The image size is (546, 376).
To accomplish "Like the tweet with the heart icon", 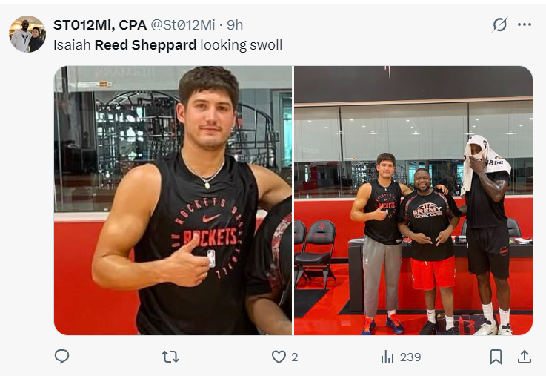I will [279, 357].
